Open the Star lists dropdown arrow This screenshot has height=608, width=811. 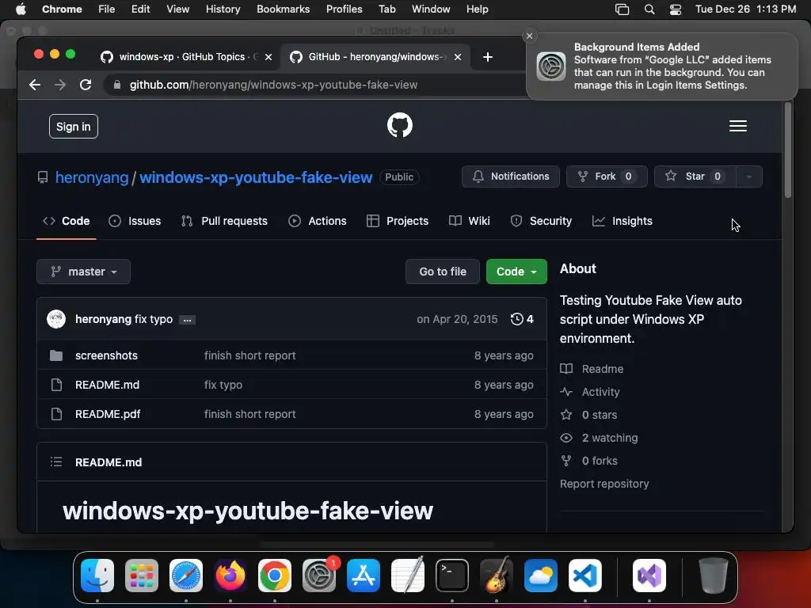point(748,177)
